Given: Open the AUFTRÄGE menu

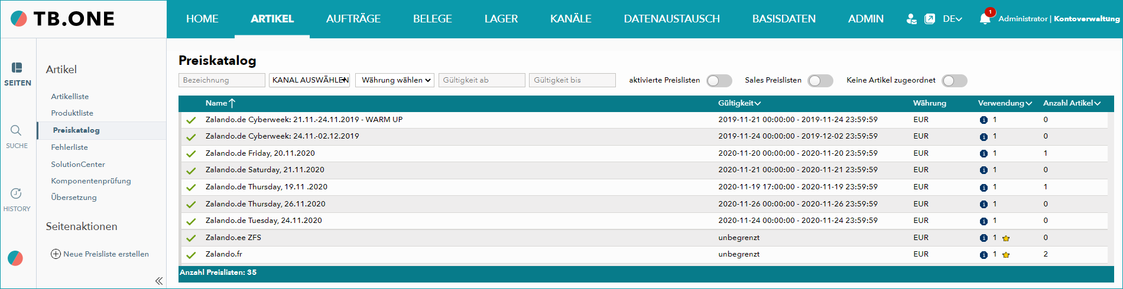Looking at the screenshot, I should (x=353, y=19).
